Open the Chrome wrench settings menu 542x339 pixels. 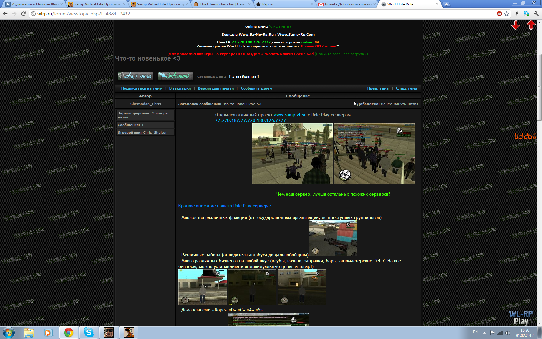point(537,14)
